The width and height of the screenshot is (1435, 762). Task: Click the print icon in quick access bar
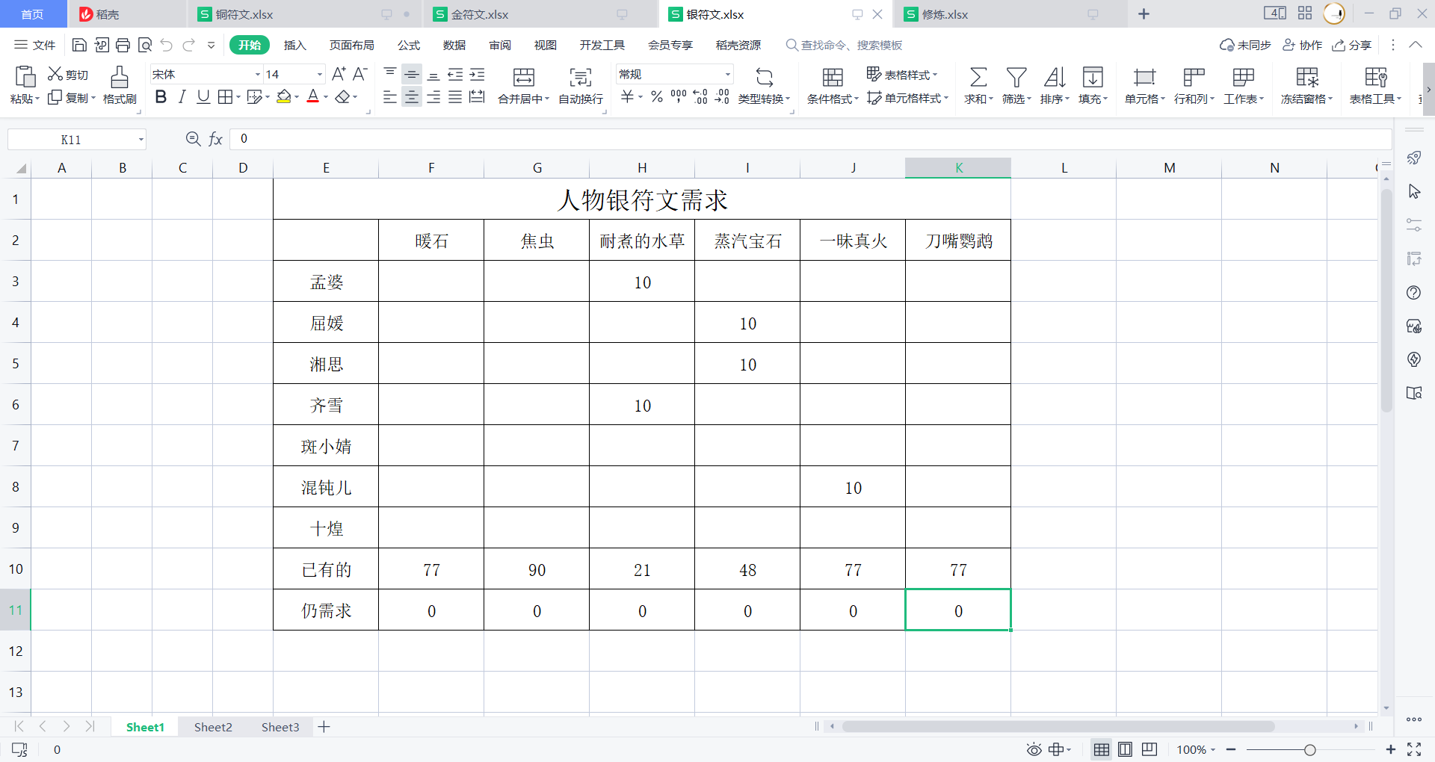point(123,46)
